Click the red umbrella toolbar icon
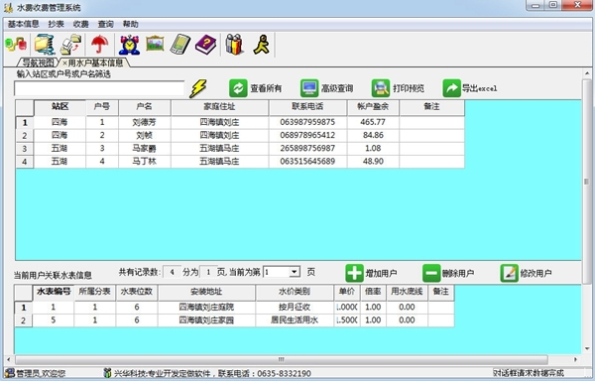The height and width of the screenshot is (381, 595). tap(100, 45)
